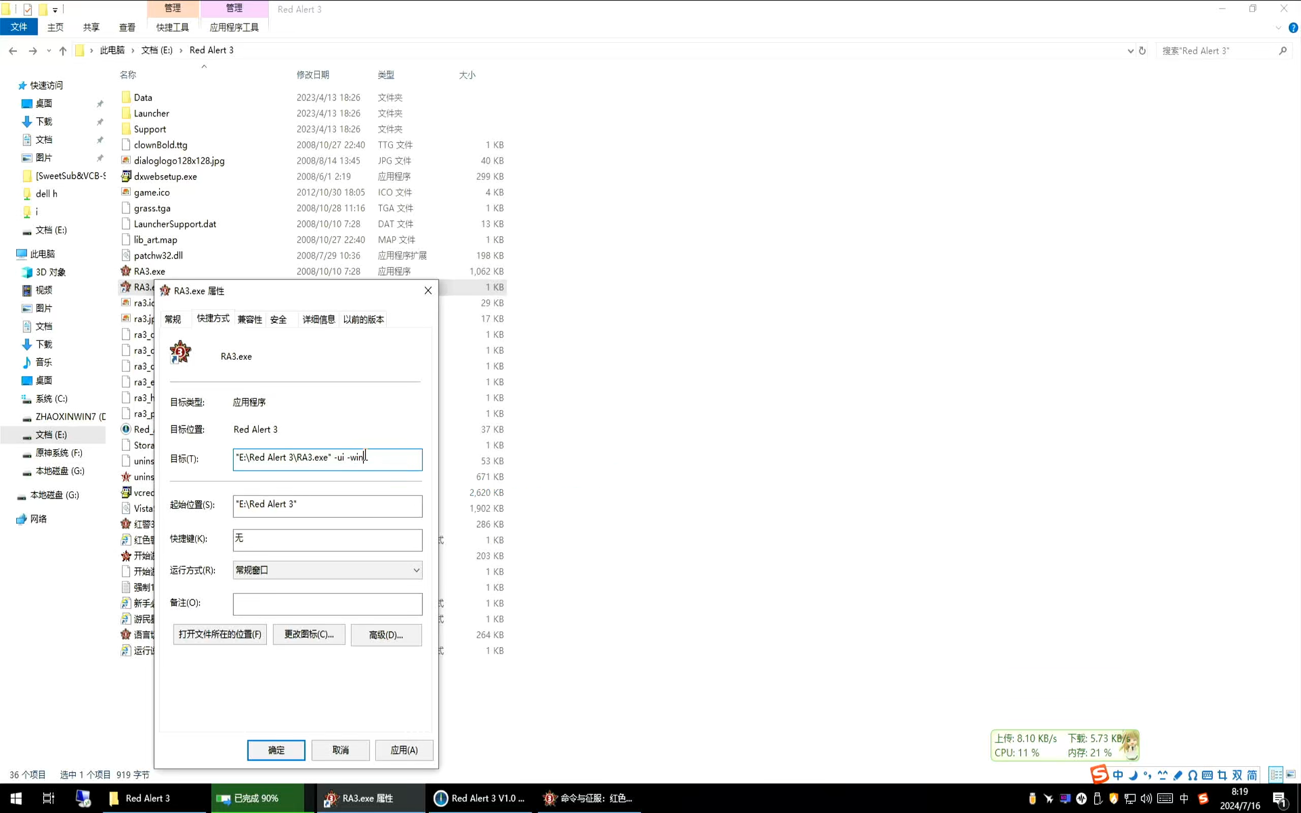The image size is (1301, 813).
Task: Click 更改图标(C)... button
Action: [x=308, y=635]
